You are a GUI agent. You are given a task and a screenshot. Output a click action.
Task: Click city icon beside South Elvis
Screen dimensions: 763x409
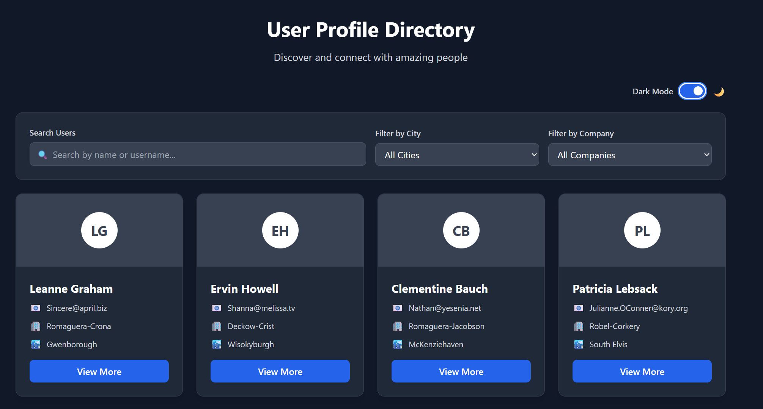tap(579, 345)
